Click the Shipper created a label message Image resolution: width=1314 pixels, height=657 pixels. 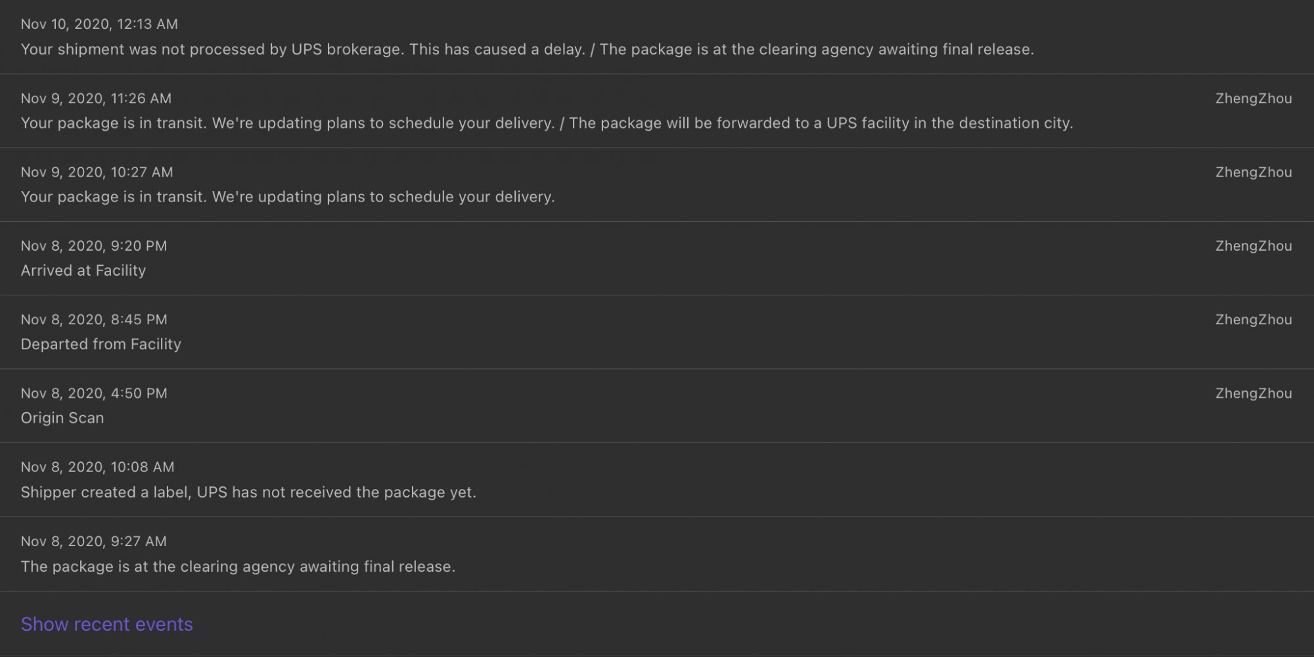point(248,492)
